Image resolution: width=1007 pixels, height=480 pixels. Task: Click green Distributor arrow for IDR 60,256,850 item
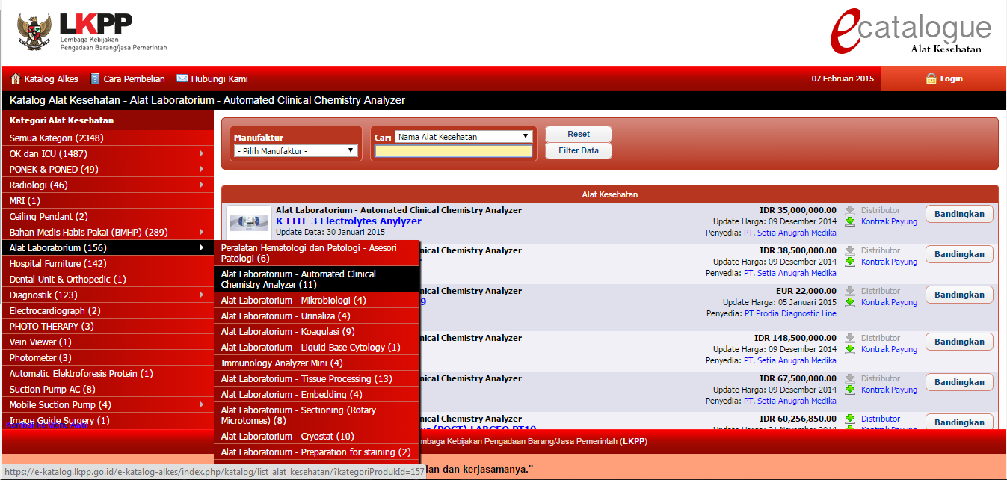click(x=850, y=419)
